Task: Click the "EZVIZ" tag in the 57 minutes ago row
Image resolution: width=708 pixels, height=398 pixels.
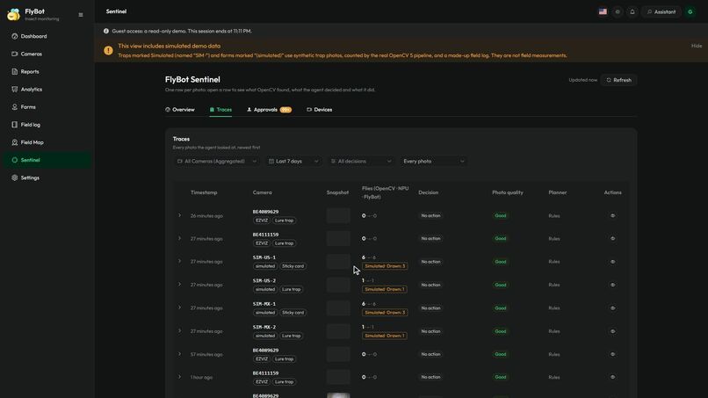Action: [x=262, y=358]
